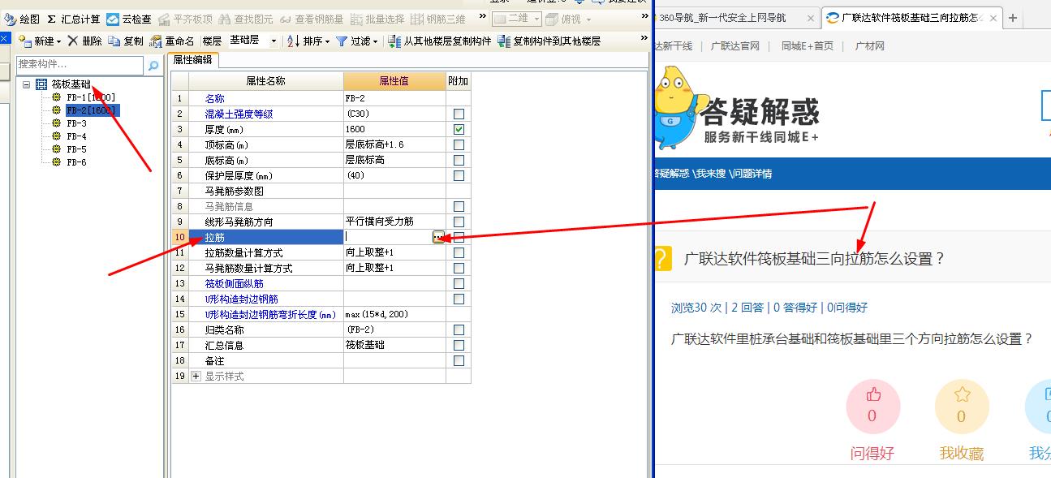This screenshot has height=478, width=1051.
Task: Open a new browser tab with plus
Action: (1012, 18)
